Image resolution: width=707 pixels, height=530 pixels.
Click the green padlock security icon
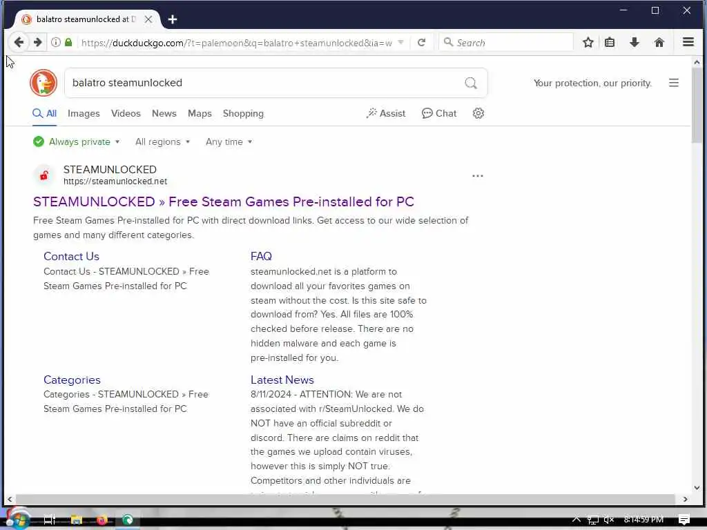tap(68, 42)
